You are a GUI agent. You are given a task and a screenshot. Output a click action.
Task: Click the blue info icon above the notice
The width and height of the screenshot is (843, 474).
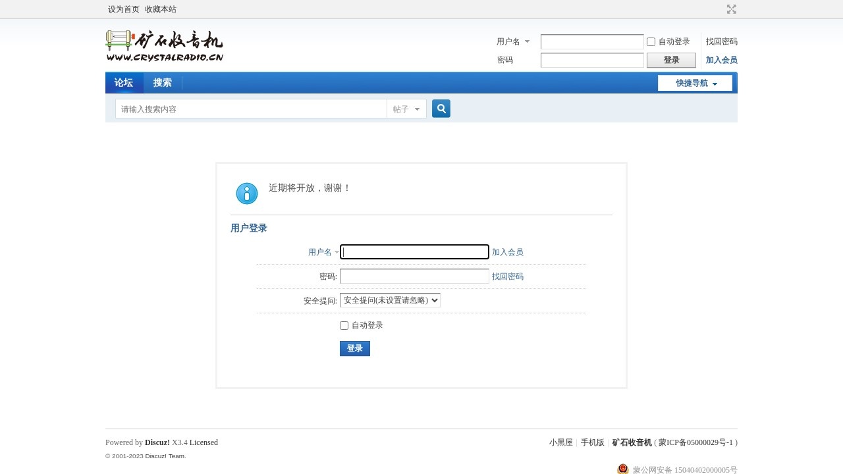(246, 193)
